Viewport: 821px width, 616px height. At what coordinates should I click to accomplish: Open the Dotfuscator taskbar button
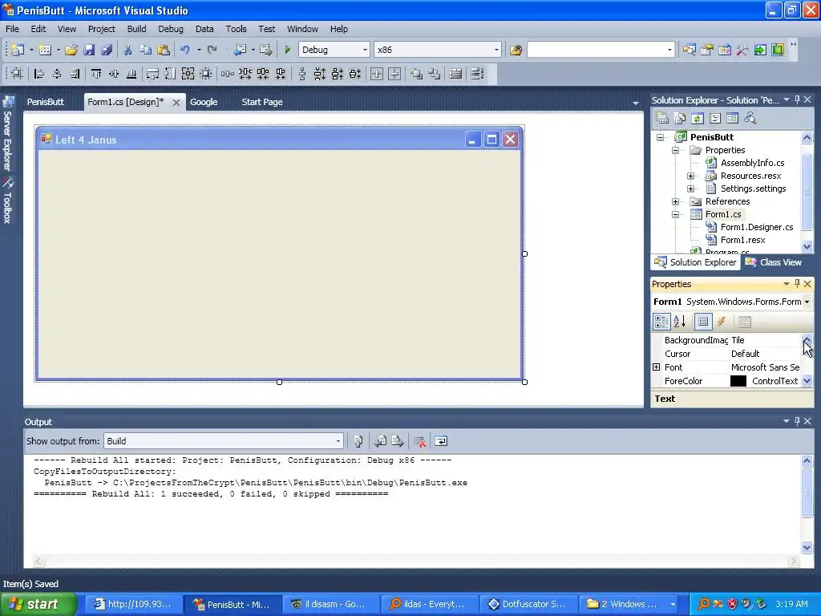click(x=529, y=604)
